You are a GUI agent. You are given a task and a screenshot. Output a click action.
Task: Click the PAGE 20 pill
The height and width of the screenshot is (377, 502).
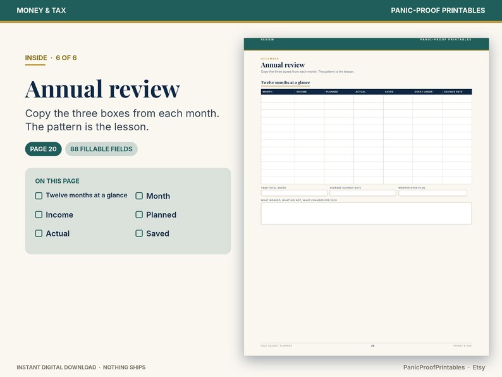(x=43, y=149)
